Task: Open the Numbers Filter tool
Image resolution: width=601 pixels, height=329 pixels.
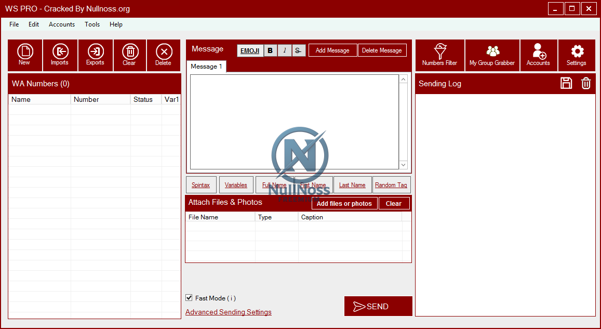Action: pyautogui.click(x=439, y=55)
